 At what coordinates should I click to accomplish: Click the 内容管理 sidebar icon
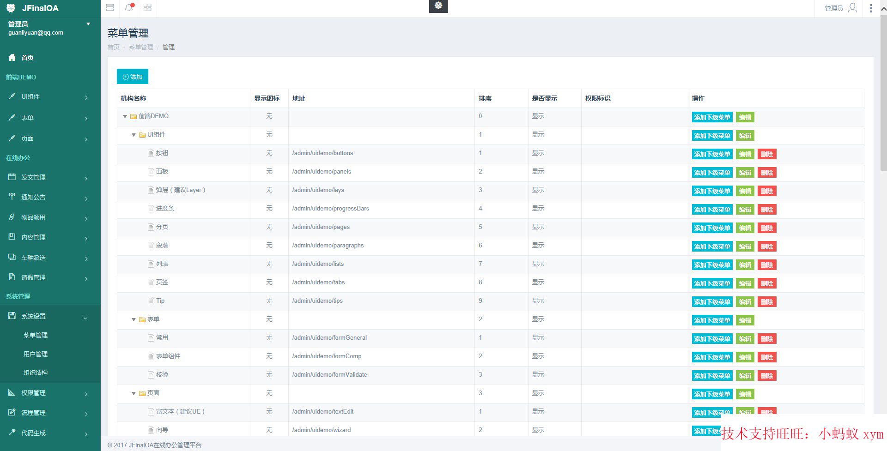point(12,237)
